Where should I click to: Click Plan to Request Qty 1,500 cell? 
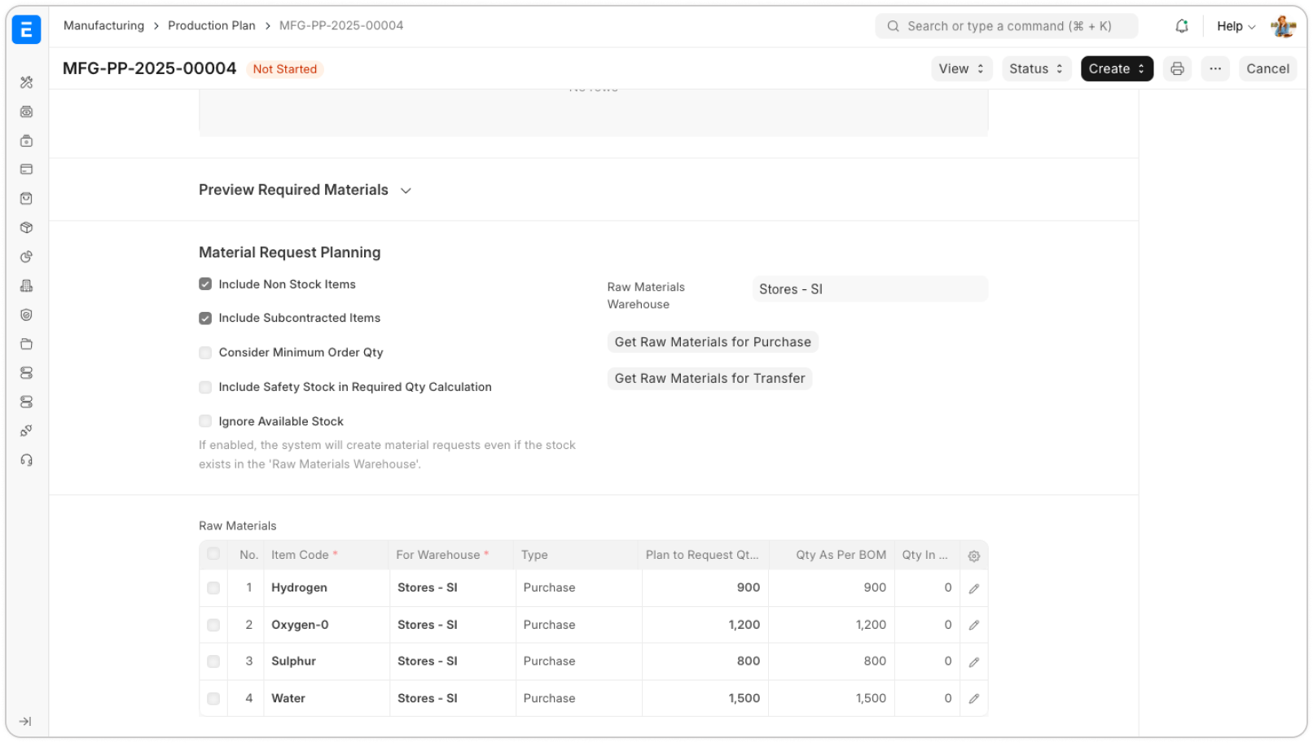pyautogui.click(x=705, y=699)
